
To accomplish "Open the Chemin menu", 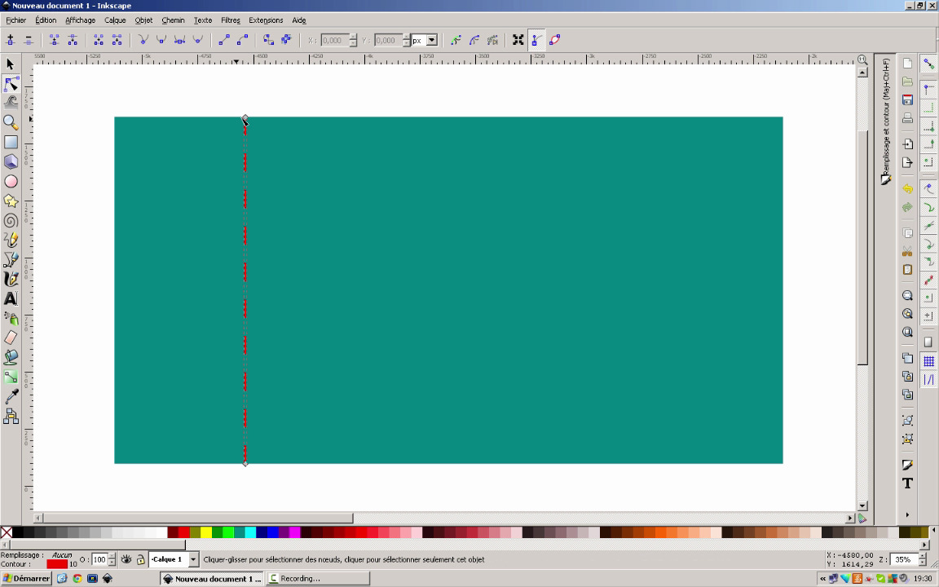I will point(173,20).
